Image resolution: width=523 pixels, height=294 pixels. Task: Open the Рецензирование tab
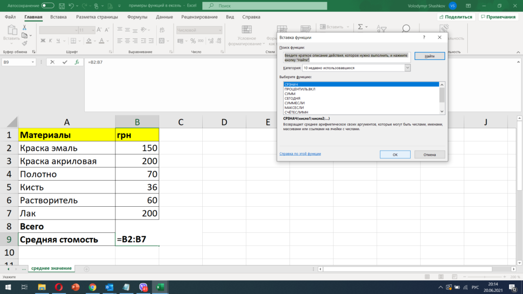pos(200,17)
